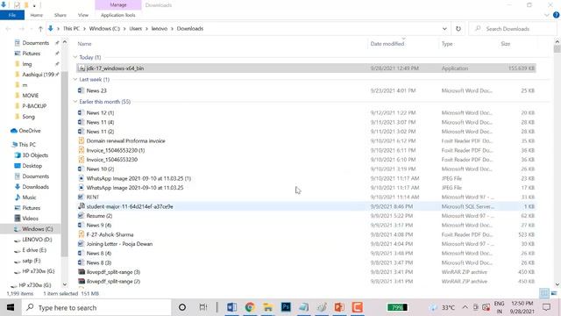Open Music under This PC

(29, 197)
